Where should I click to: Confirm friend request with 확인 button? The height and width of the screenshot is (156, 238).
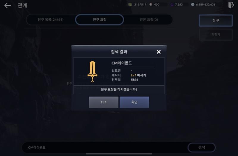134,102
